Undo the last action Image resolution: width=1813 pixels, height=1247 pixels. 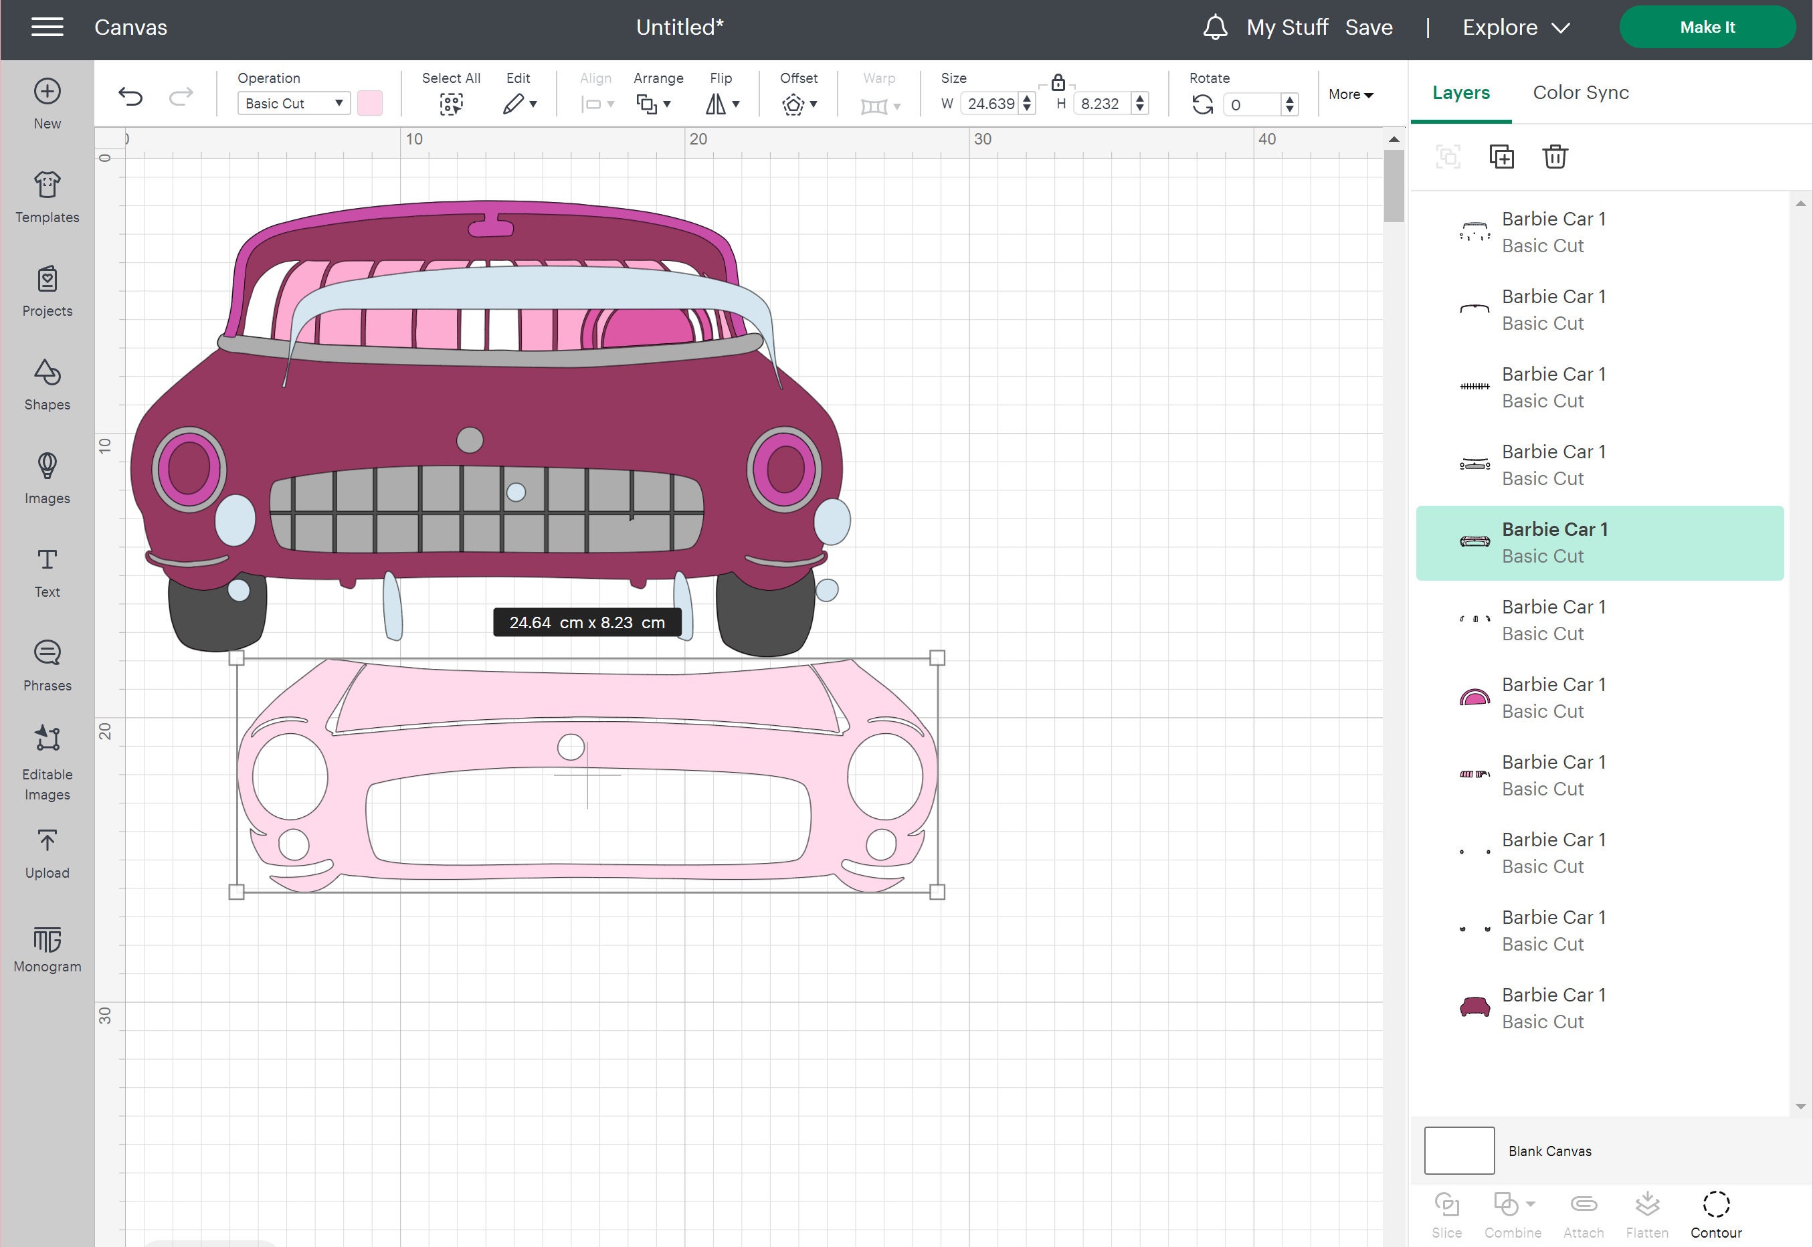coord(131,96)
